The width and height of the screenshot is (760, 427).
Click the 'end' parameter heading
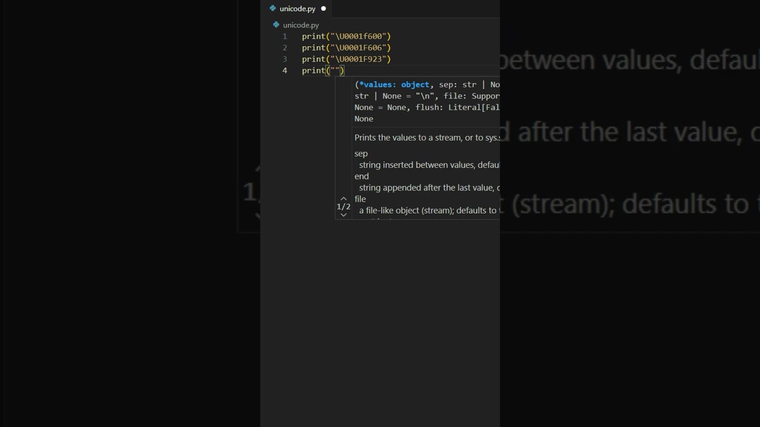pos(362,176)
